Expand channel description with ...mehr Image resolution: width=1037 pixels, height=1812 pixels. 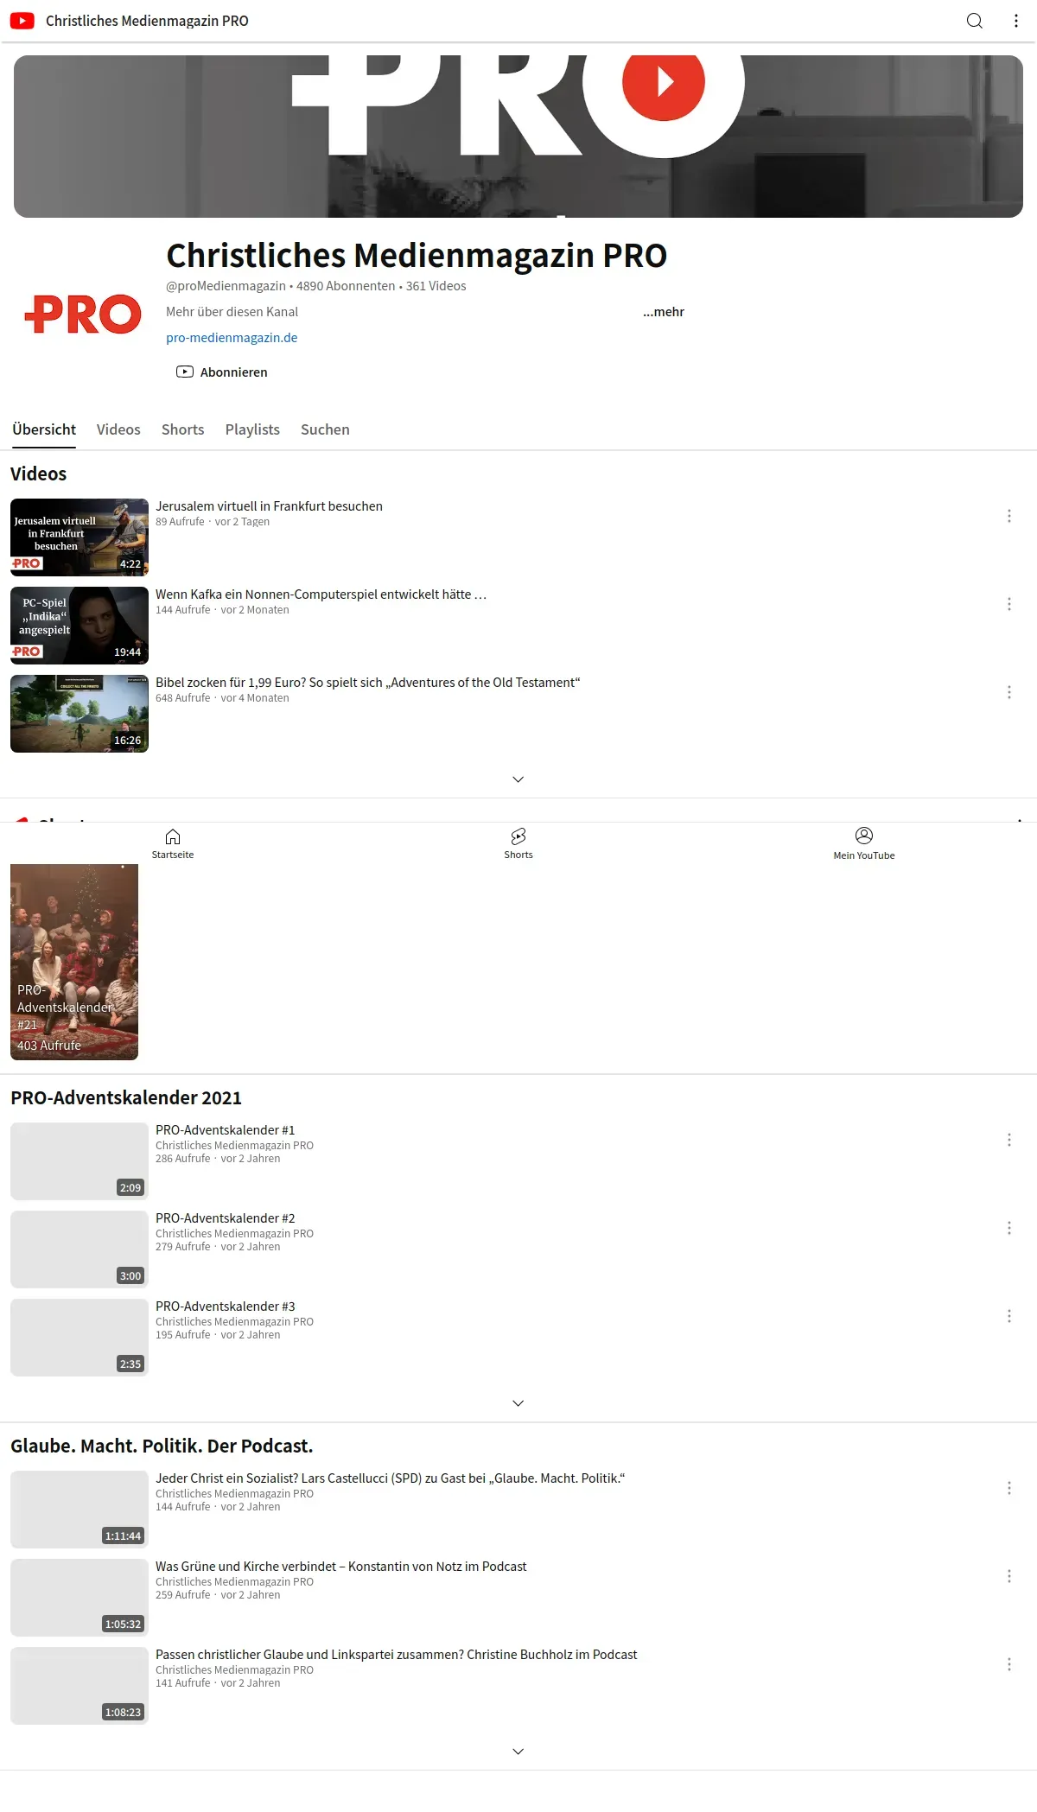664,312
